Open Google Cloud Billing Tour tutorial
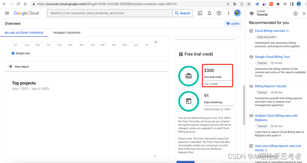This screenshot has width=307, height=163. [x=272, y=57]
